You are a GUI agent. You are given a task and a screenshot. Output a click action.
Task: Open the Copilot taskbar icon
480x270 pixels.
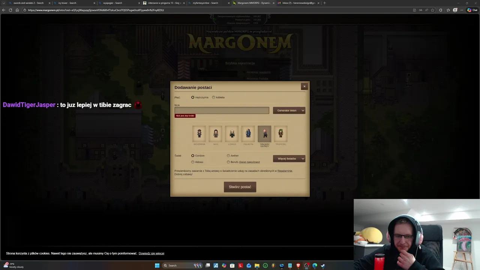224,265
